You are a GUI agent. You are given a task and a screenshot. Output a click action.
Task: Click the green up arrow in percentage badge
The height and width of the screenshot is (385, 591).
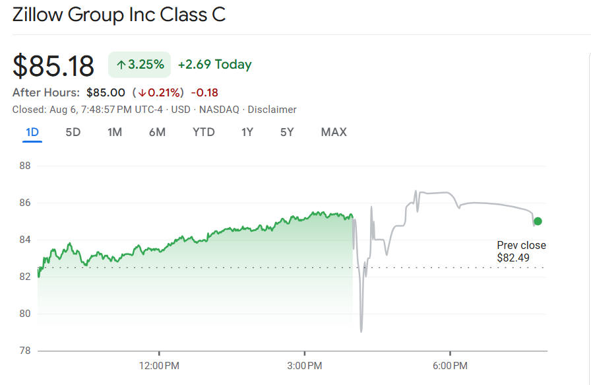pyautogui.click(x=121, y=65)
